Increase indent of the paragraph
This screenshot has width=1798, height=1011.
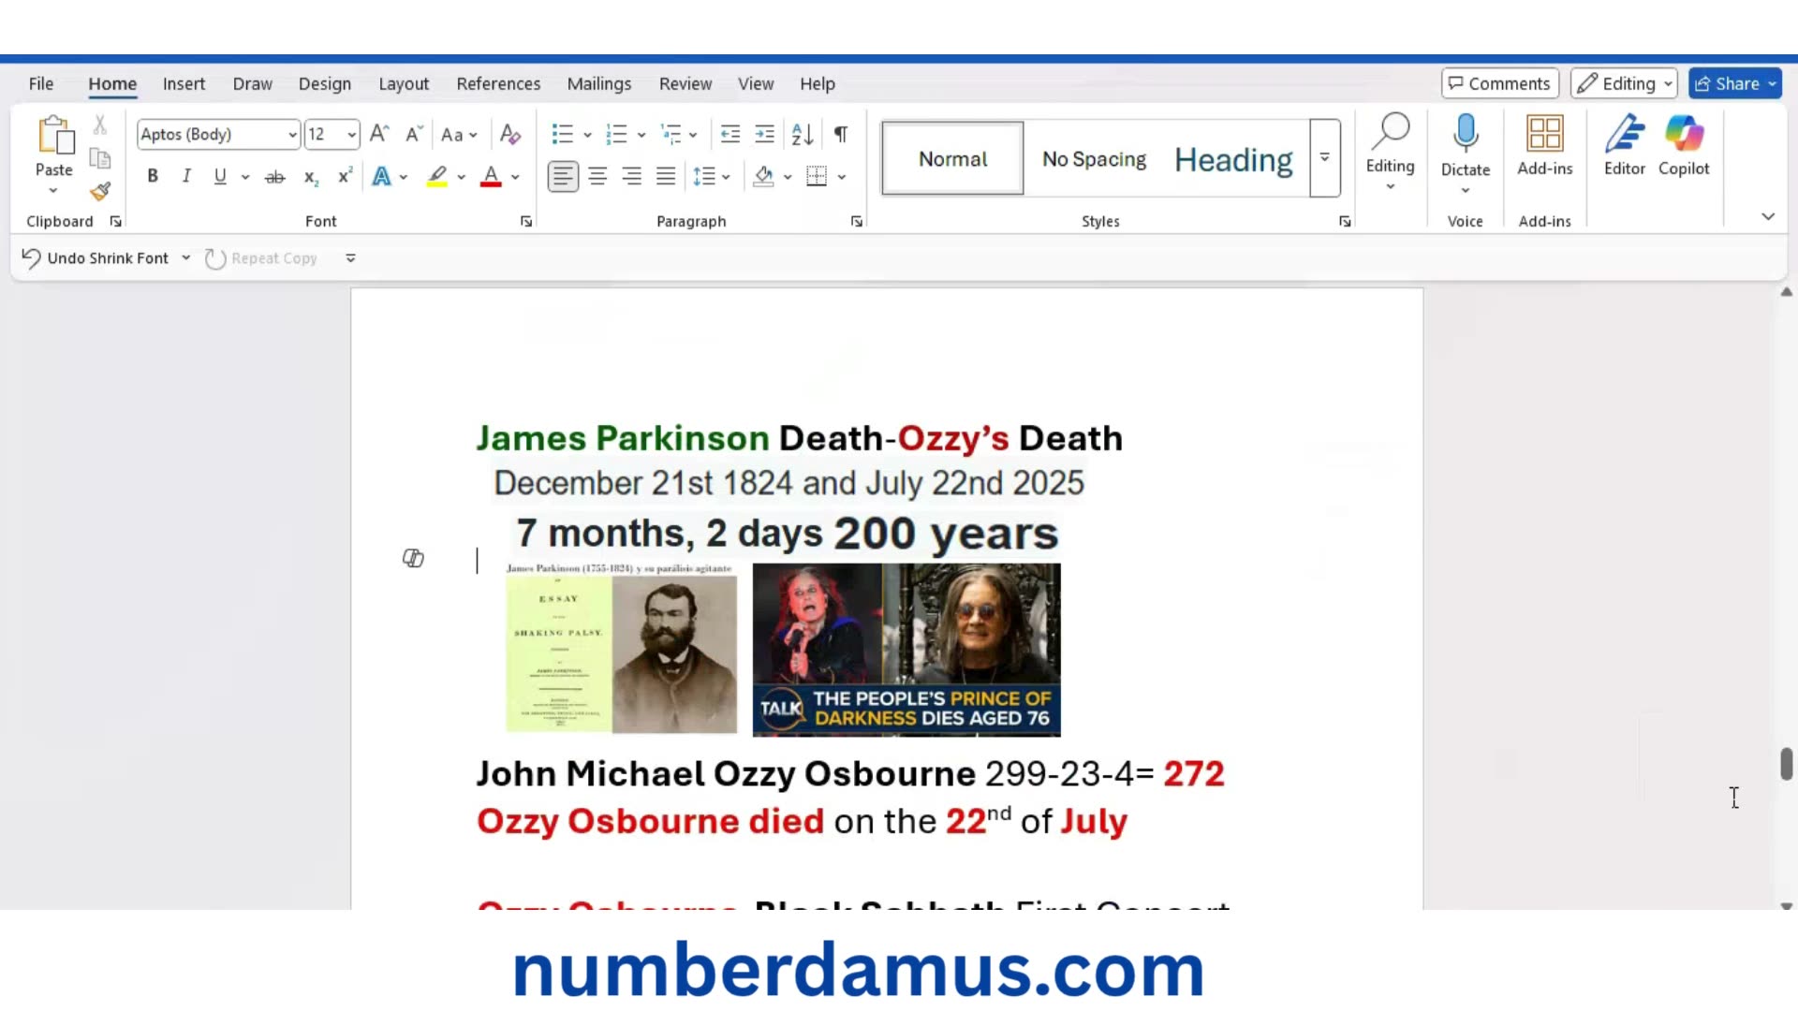click(764, 135)
